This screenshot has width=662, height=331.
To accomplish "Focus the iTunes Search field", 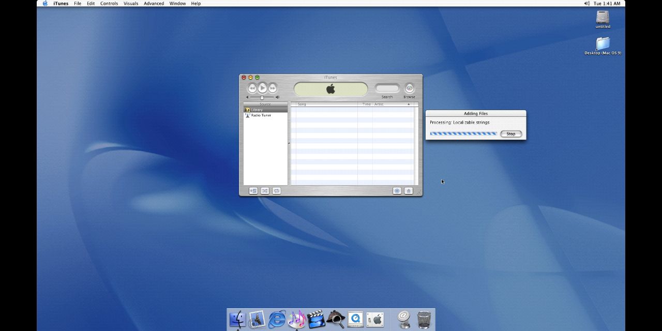I will [387, 88].
